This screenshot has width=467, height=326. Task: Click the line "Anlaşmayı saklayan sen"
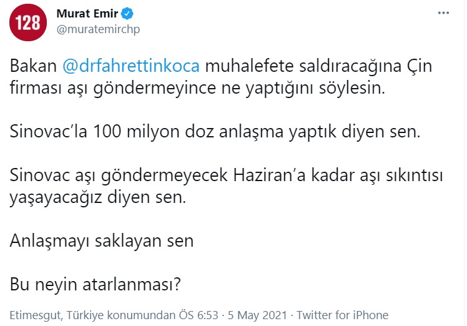[x=102, y=241]
